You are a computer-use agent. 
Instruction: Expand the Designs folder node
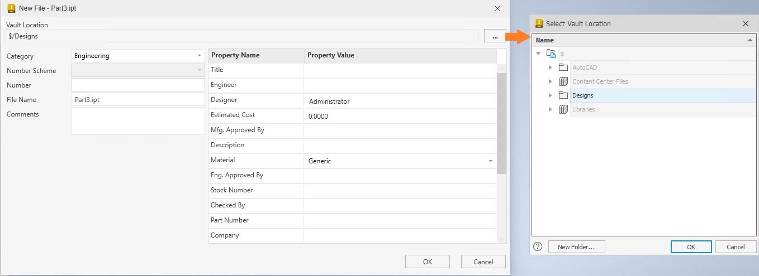click(550, 95)
